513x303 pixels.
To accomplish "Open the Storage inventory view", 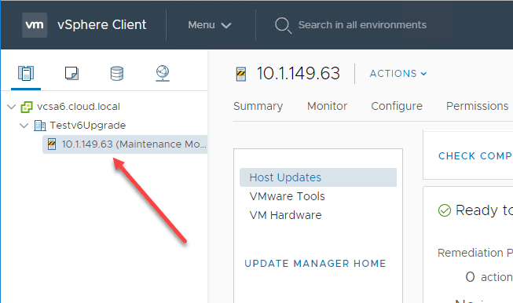I will pyautogui.click(x=117, y=73).
